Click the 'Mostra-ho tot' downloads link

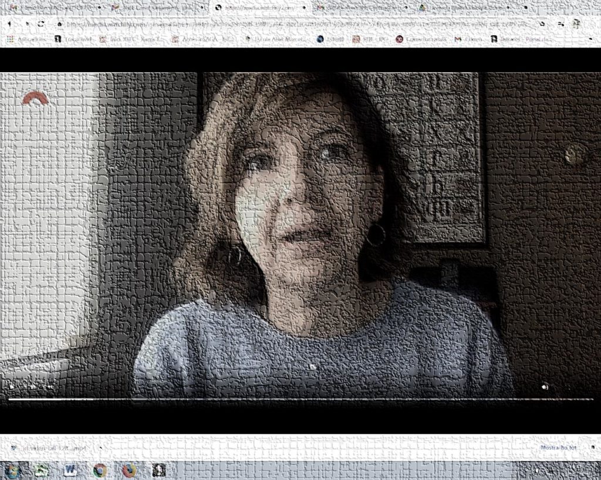559,448
